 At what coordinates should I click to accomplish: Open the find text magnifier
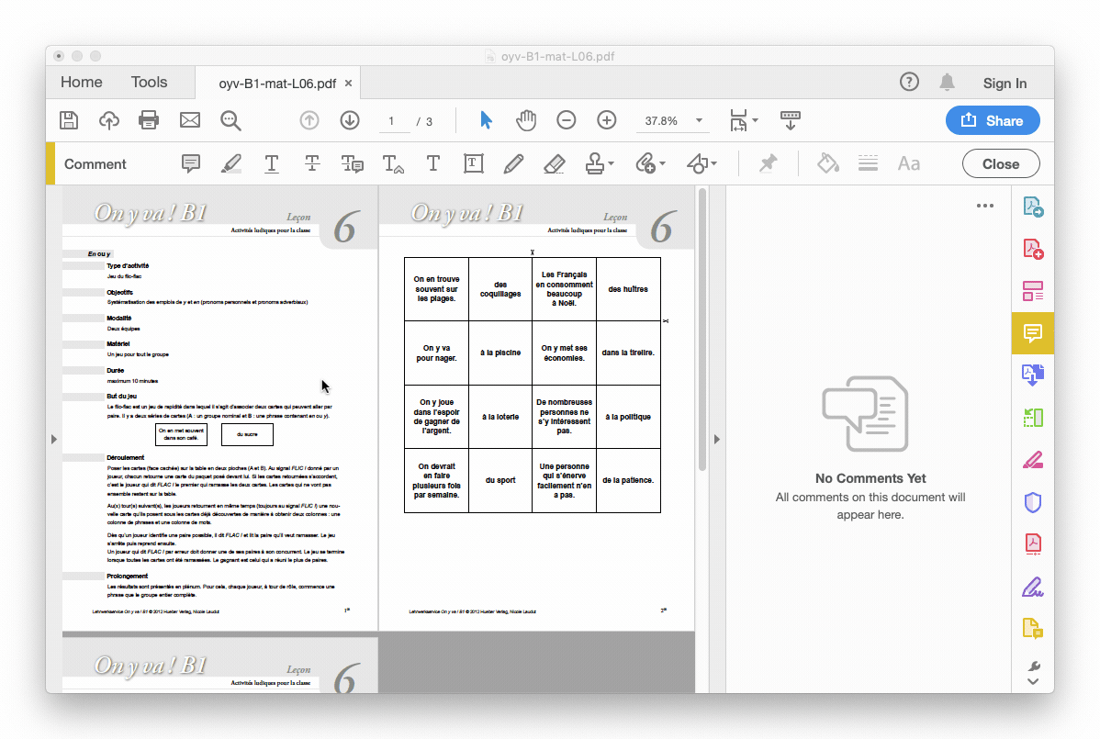(x=230, y=120)
